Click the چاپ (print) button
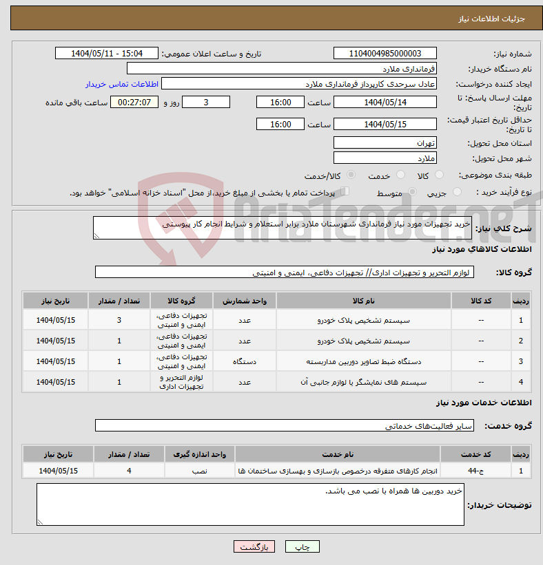The width and height of the screenshot is (543, 565). [x=302, y=546]
